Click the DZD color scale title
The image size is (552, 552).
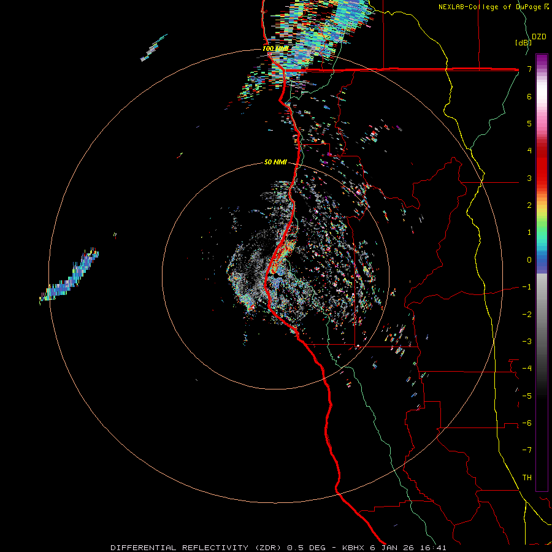[x=539, y=37]
